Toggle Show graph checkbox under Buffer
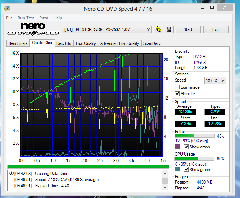240x198 pixels. [x=186, y=147]
